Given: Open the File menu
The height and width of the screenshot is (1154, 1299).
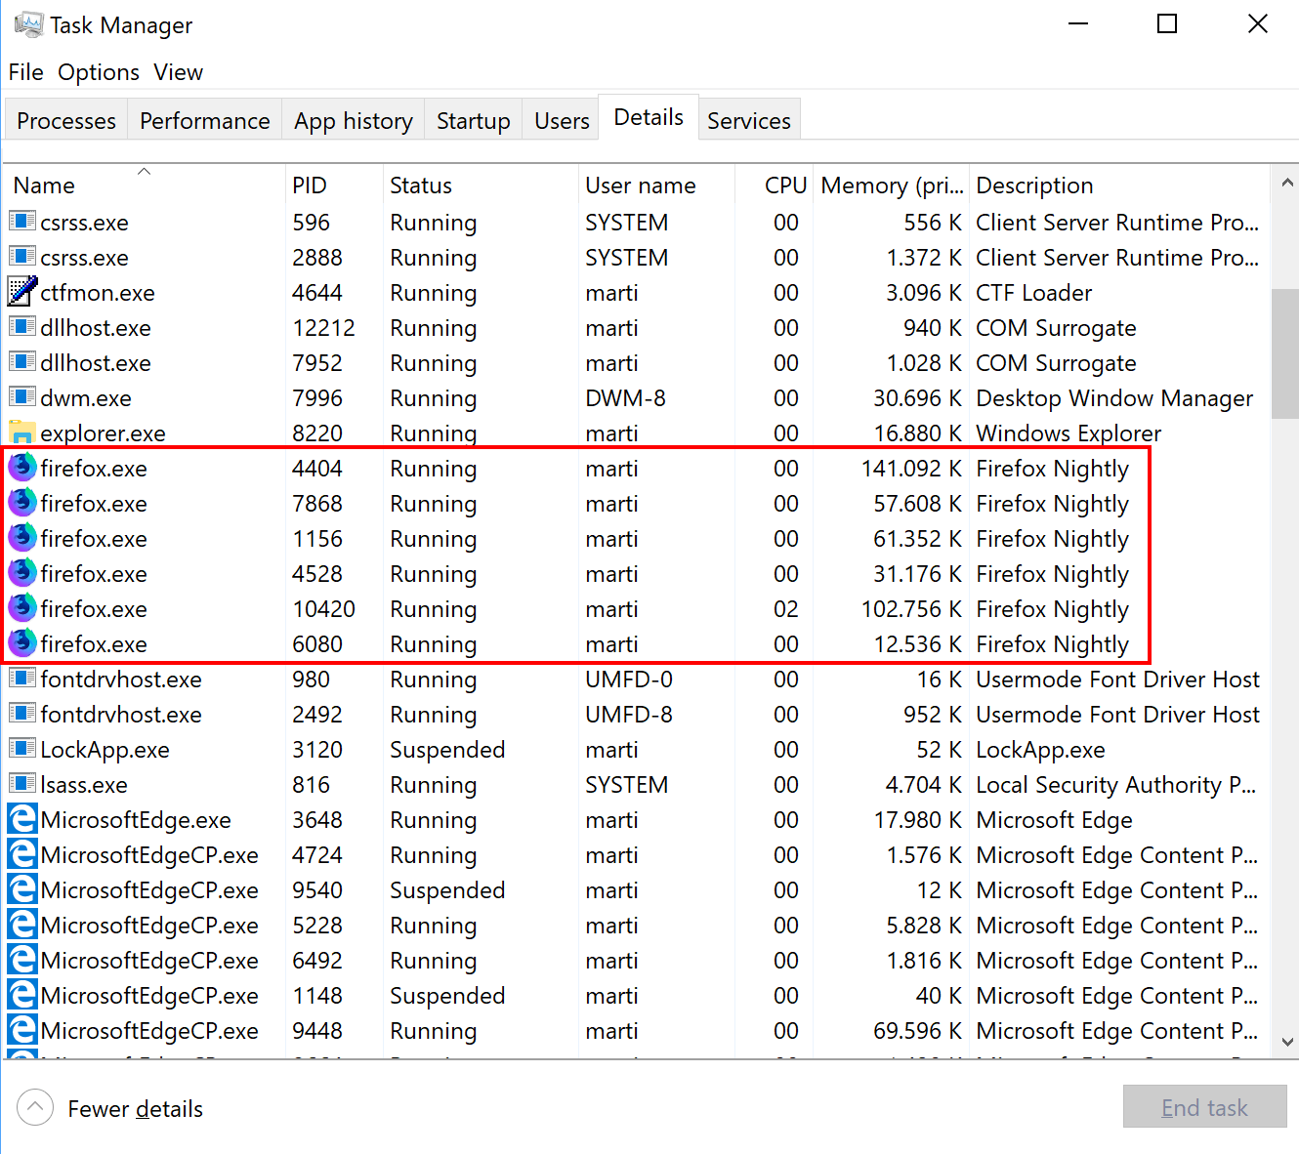Looking at the screenshot, I should [25, 72].
